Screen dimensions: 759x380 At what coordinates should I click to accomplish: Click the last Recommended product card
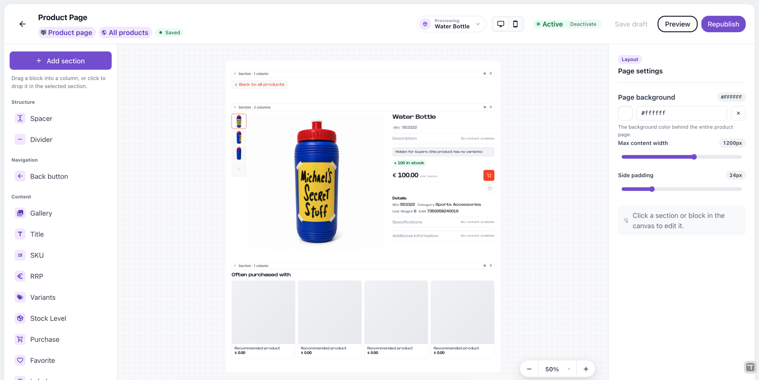[x=462, y=319]
